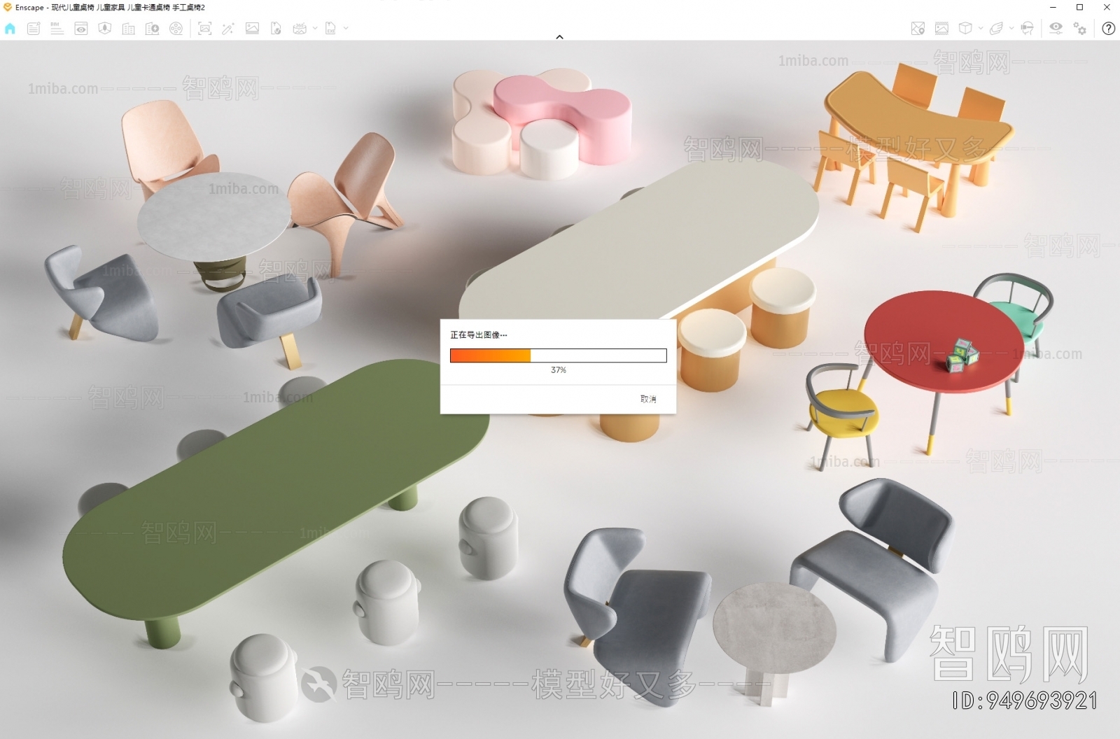Expand the dropdown next to the 3D cube export
The width and height of the screenshot is (1120, 739).
pos(981,29)
